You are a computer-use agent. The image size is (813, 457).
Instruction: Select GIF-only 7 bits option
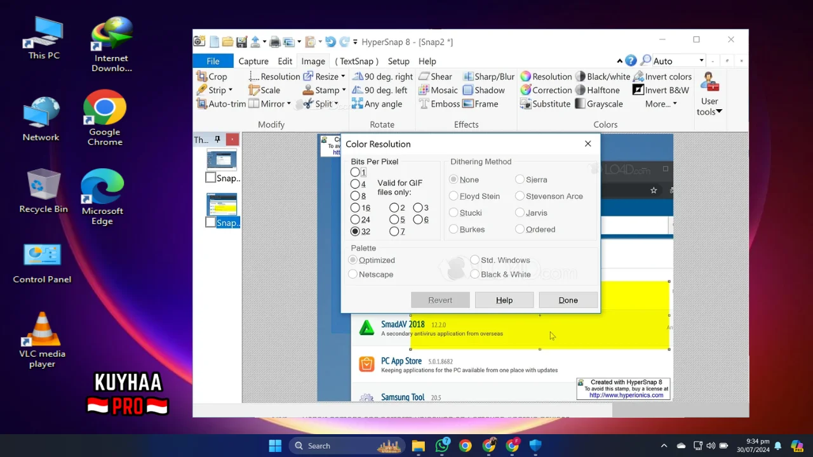pyautogui.click(x=394, y=232)
